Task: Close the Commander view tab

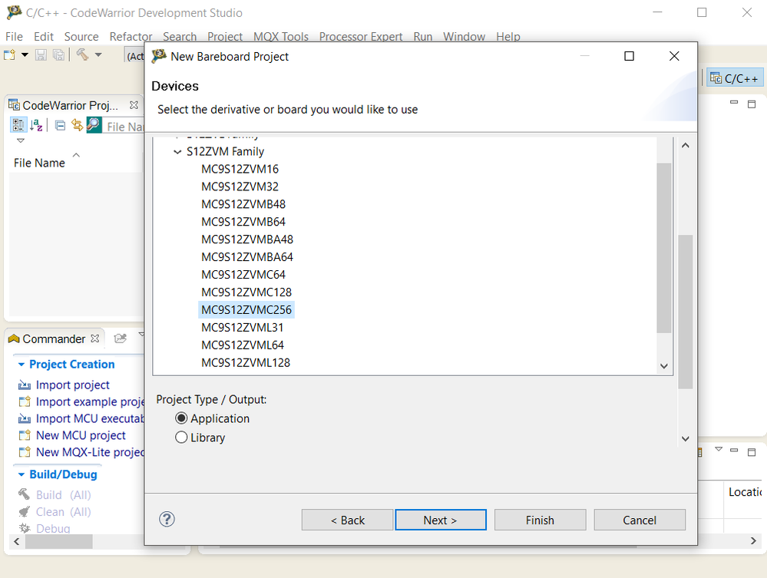Action: pyautogui.click(x=95, y=339)
